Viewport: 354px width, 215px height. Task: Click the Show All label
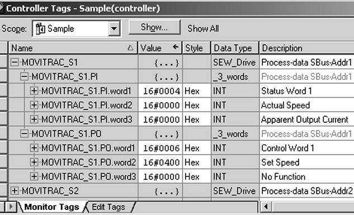point(203,28)
